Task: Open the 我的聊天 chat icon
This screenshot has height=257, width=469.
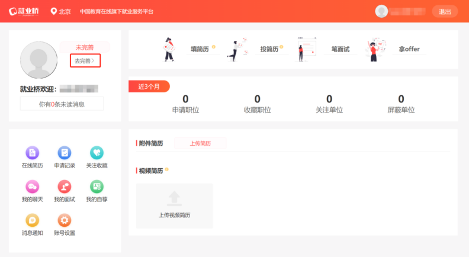Action: (x=32, y=187)
